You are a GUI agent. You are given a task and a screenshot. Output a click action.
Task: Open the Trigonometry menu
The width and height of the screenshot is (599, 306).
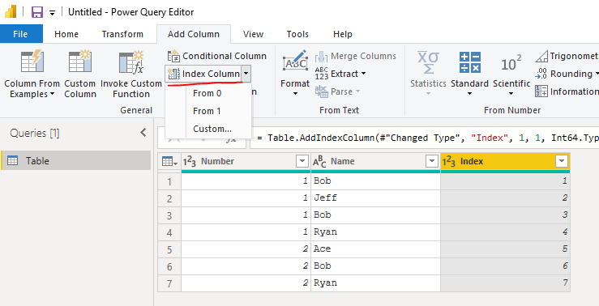click(567, 56)
